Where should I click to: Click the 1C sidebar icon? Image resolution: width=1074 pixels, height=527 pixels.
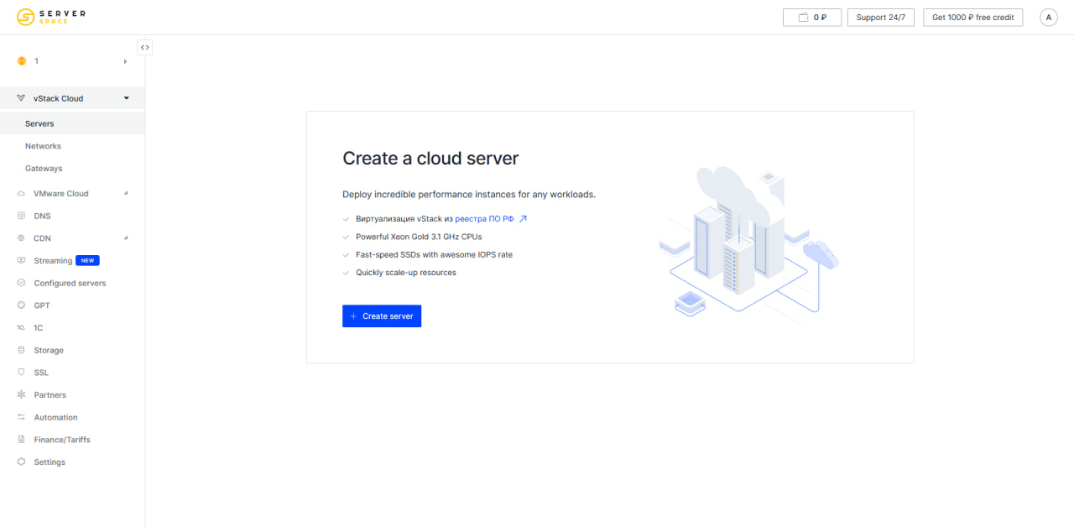[x=22, y=328]
